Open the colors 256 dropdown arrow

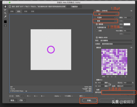pyautogui.click(x=132, y=18)
